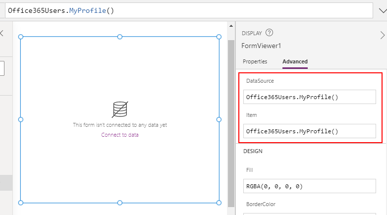Click the FormViewer1 control name
Image resolution: width=387 pixels, height=215 pixels.
(x=261, y=46)
